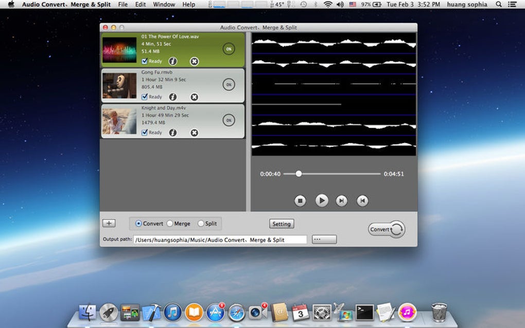Show info for The Power Of Love.wav
This screenshot has height=328, width=525.
coord(173,61)
